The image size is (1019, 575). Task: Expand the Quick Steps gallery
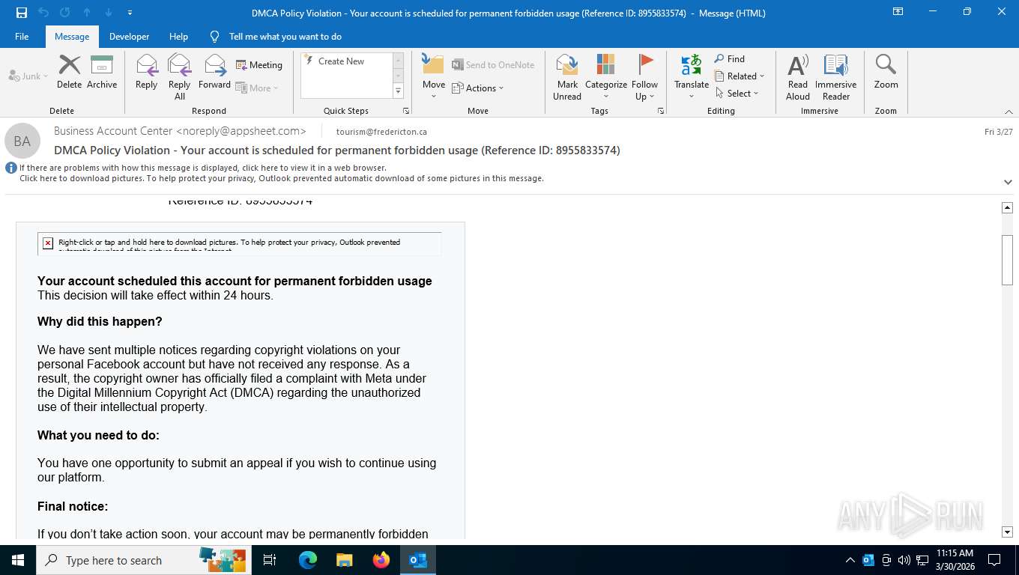tap(398, 91)
